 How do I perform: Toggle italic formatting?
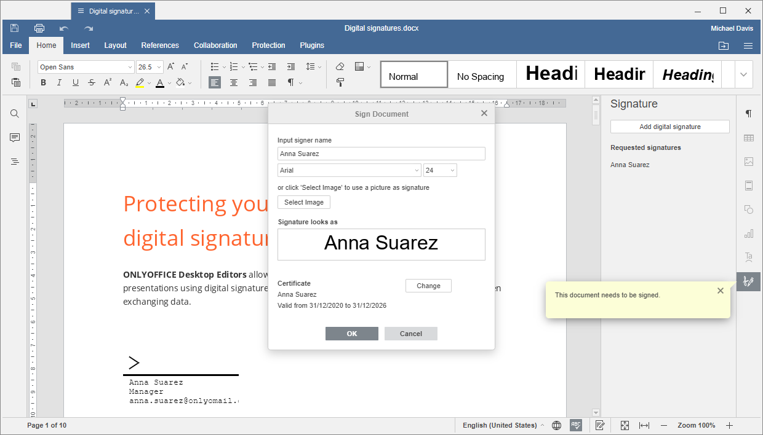click(59, 82)
